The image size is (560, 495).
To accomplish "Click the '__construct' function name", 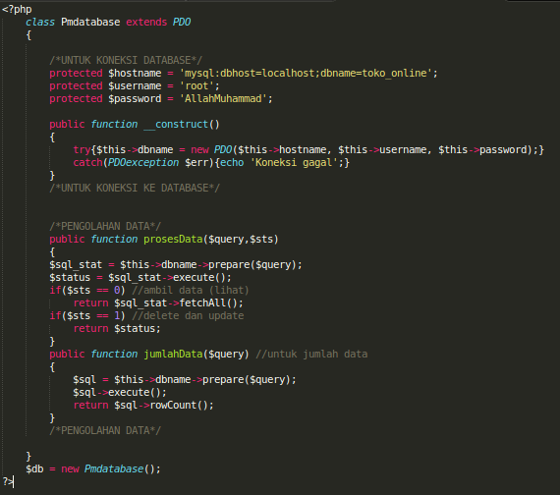I will [x=176, y=125].
